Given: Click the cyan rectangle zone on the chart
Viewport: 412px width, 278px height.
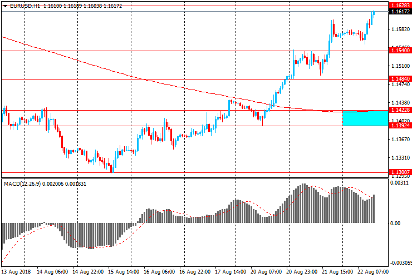Looking at the screenshot, I should coord(365,118).
